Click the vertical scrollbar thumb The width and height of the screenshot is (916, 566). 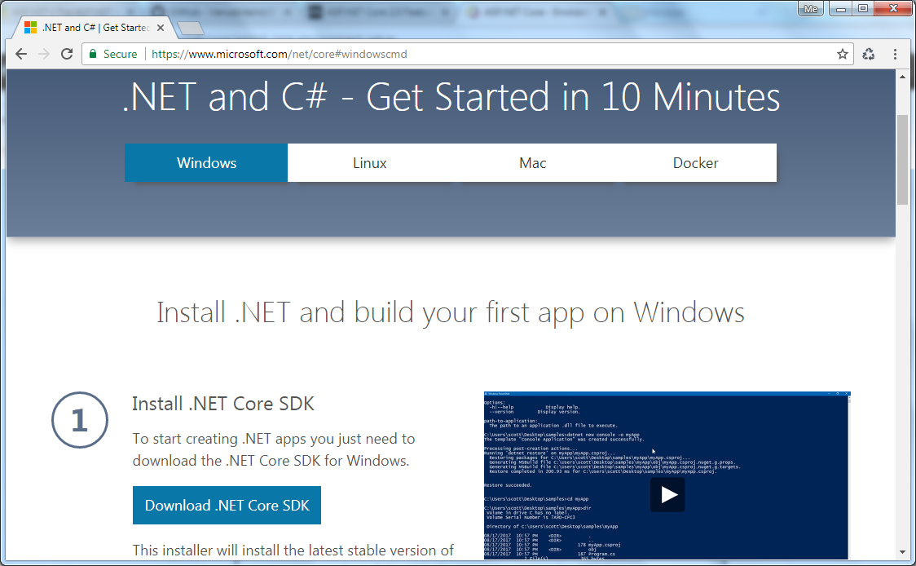click(x=903, y=160)
